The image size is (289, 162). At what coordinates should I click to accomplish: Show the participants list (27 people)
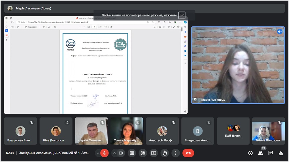(261, 153)
